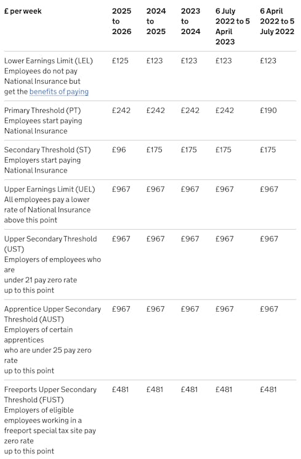
Task: Select the £481 value for 2025 to 2026
Action: (x=120, y=389)
